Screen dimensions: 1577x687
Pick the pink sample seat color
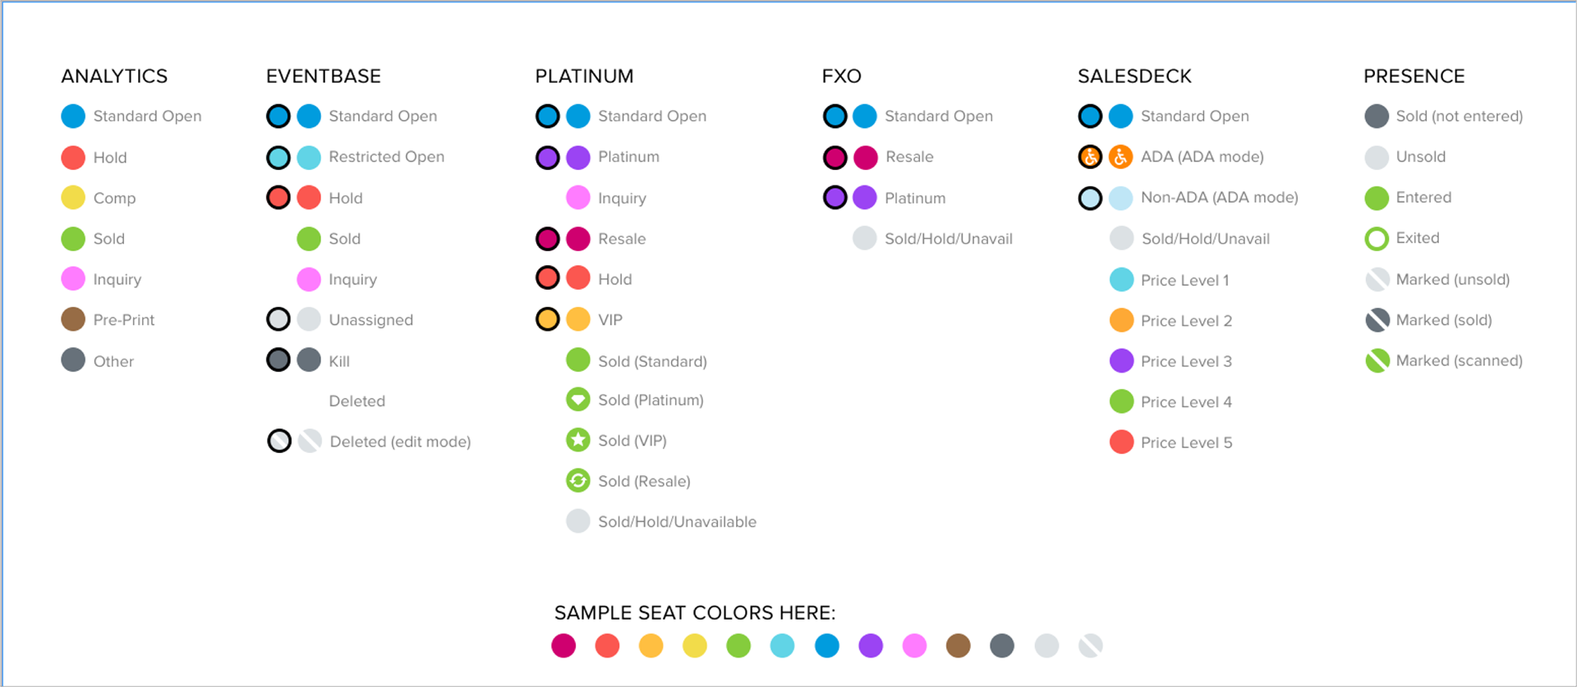914,646
